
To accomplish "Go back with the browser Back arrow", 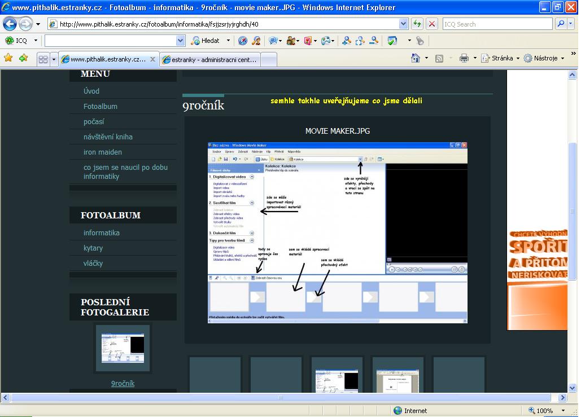I will [10, 24].
